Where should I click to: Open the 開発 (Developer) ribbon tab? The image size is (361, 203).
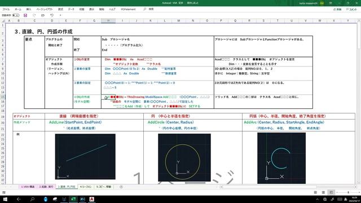point(102,9)
